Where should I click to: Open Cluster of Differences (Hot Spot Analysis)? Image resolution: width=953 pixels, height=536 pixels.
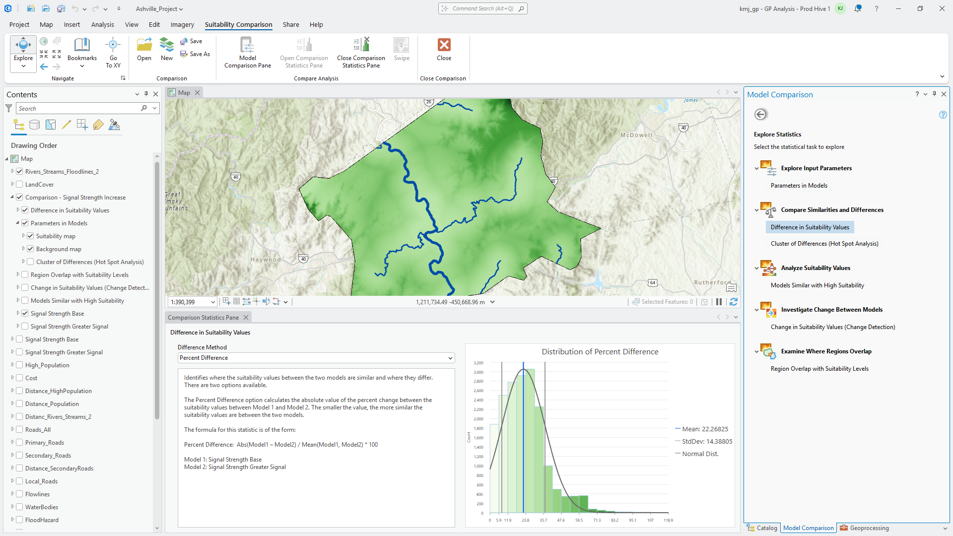(824, 244)
